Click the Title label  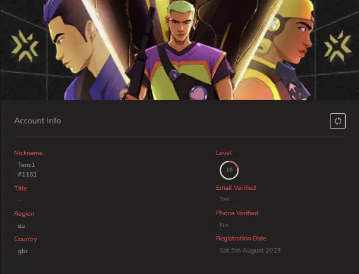pyautogui.click(x=21, y=188)
